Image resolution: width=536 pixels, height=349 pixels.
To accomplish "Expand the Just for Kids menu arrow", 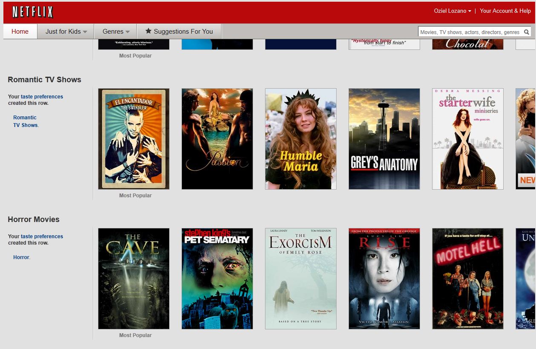I will coord(85,32).
